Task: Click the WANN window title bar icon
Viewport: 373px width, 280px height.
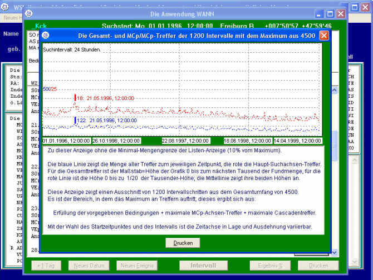Action: coord(29,13)
